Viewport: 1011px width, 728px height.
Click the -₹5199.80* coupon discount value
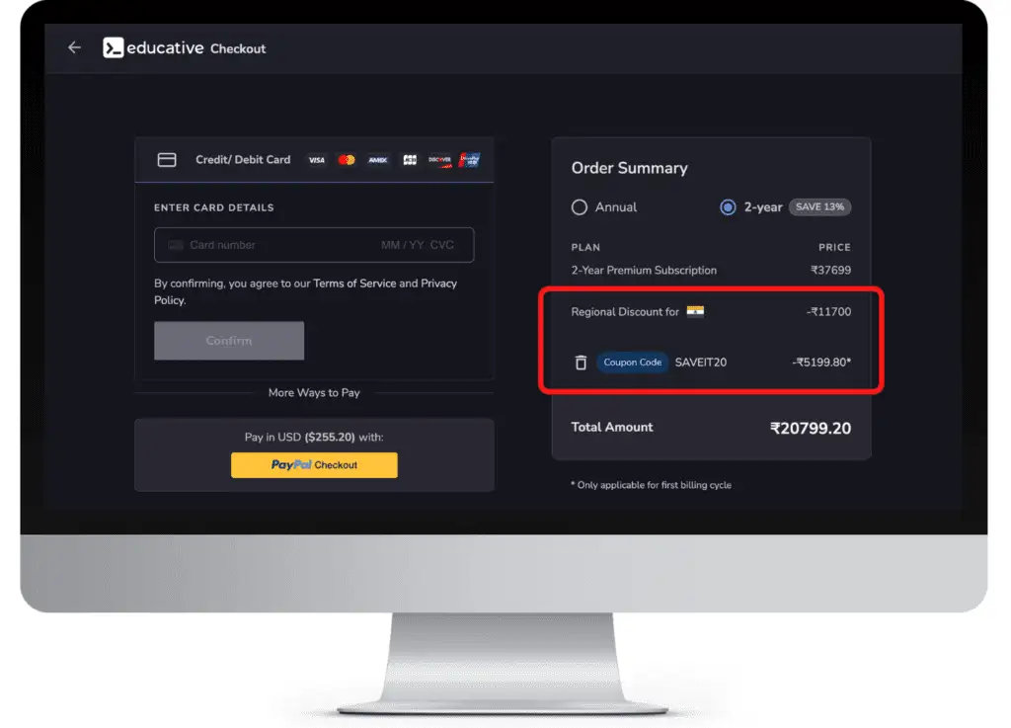pyautogui.click(x=821, y=363)
